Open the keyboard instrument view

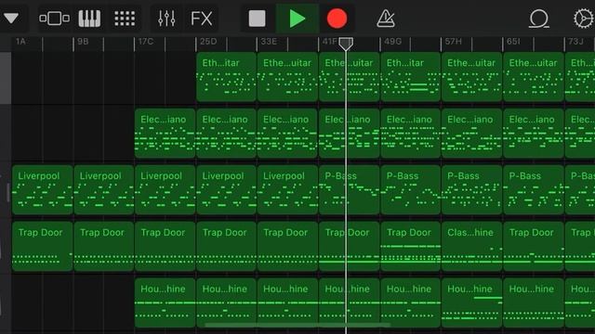[89, 19]
